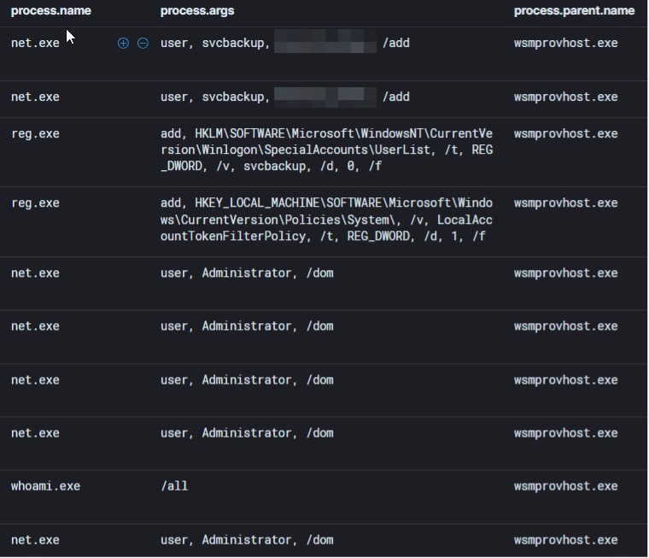Screen dimensions: 649x558
Task: Click the last row's Administrator /dom arguments
Action: point(247,540)
